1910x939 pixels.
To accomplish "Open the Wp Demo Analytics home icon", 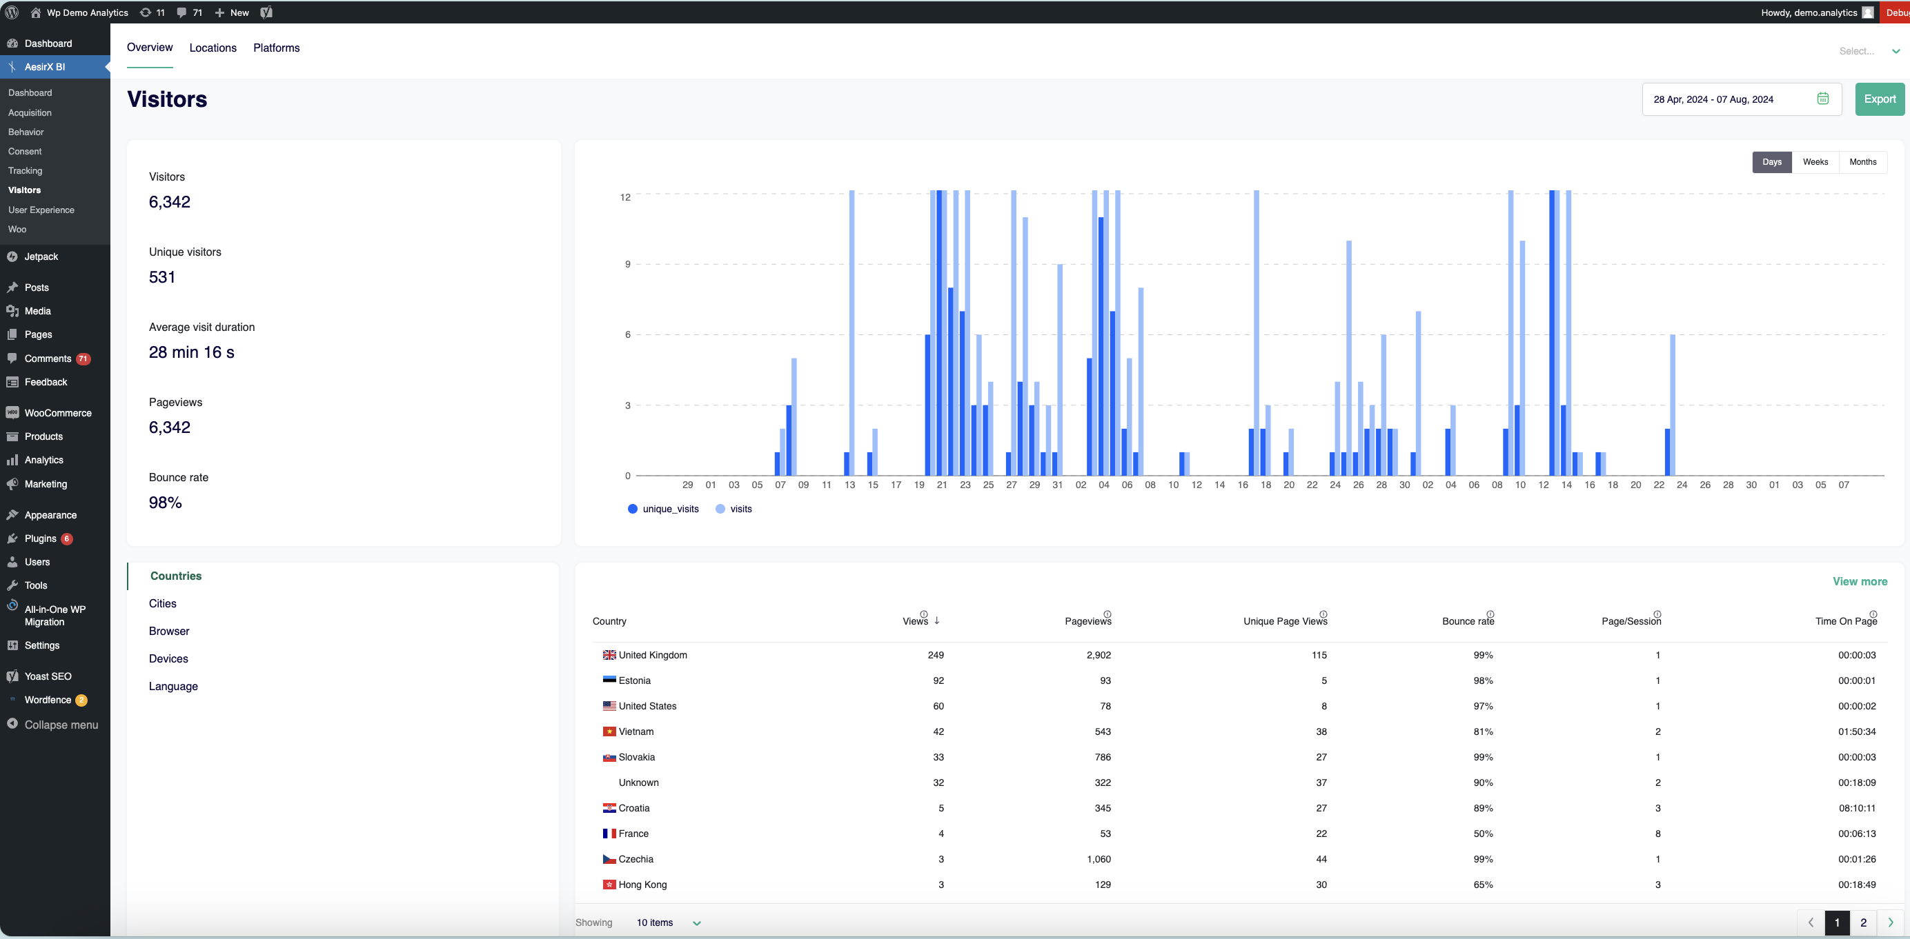I will click(36, 12).
